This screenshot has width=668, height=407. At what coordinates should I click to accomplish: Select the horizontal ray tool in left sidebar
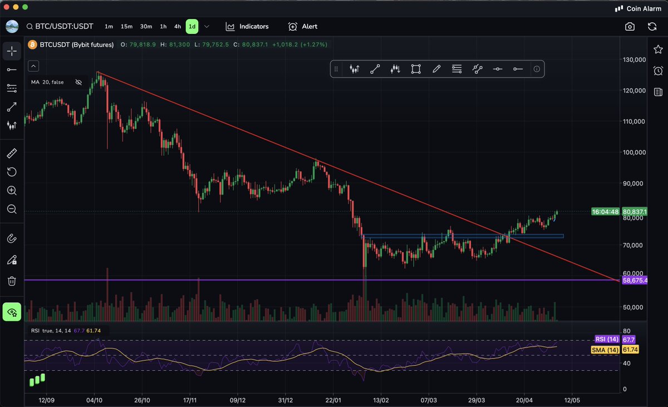(x=12, y=70)
